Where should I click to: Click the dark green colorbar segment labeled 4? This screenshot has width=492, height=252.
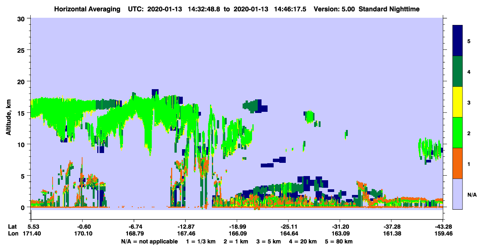tap(458, 71)
